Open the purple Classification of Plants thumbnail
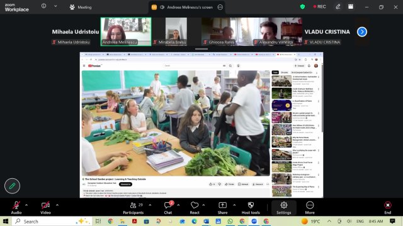Viewport: 403px width, 226px height. (x=281, y=105)
